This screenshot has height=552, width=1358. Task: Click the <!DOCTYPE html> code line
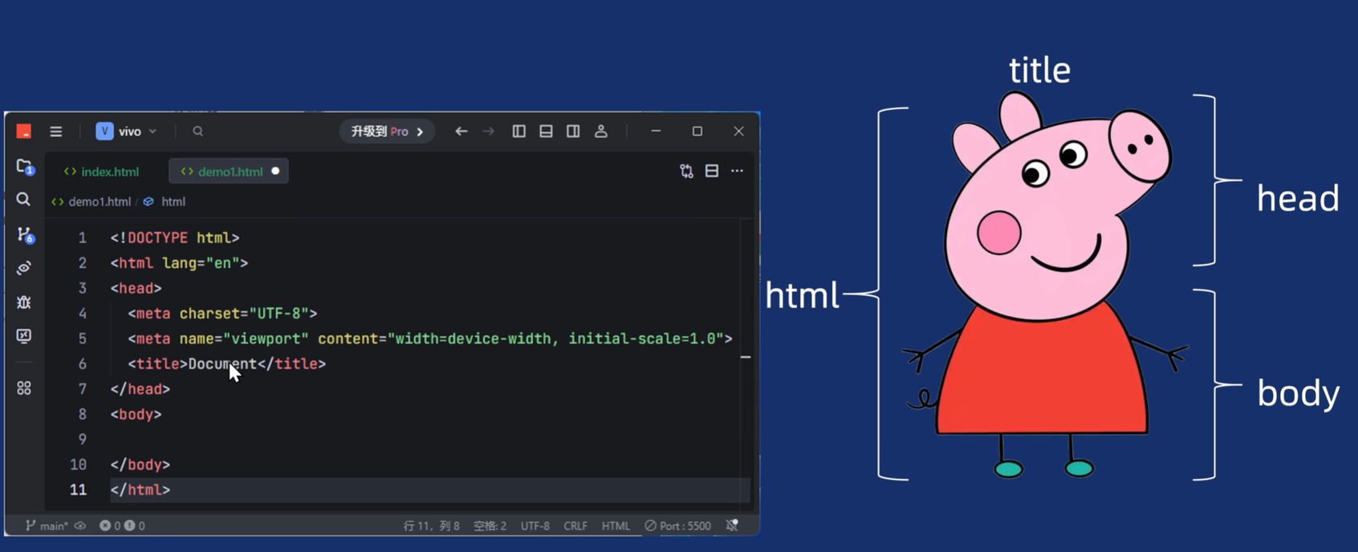[175, 238]
